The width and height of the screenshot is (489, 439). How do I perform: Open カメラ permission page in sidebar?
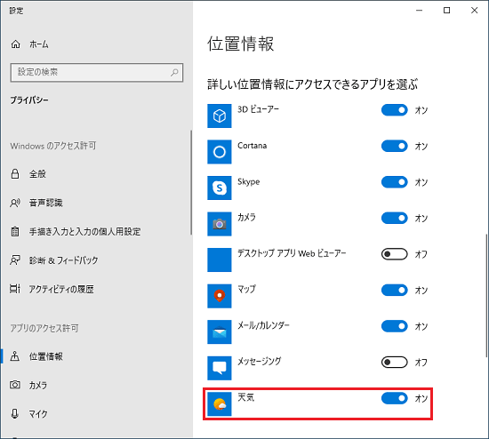pyautogui.click(x=37, y=385)
